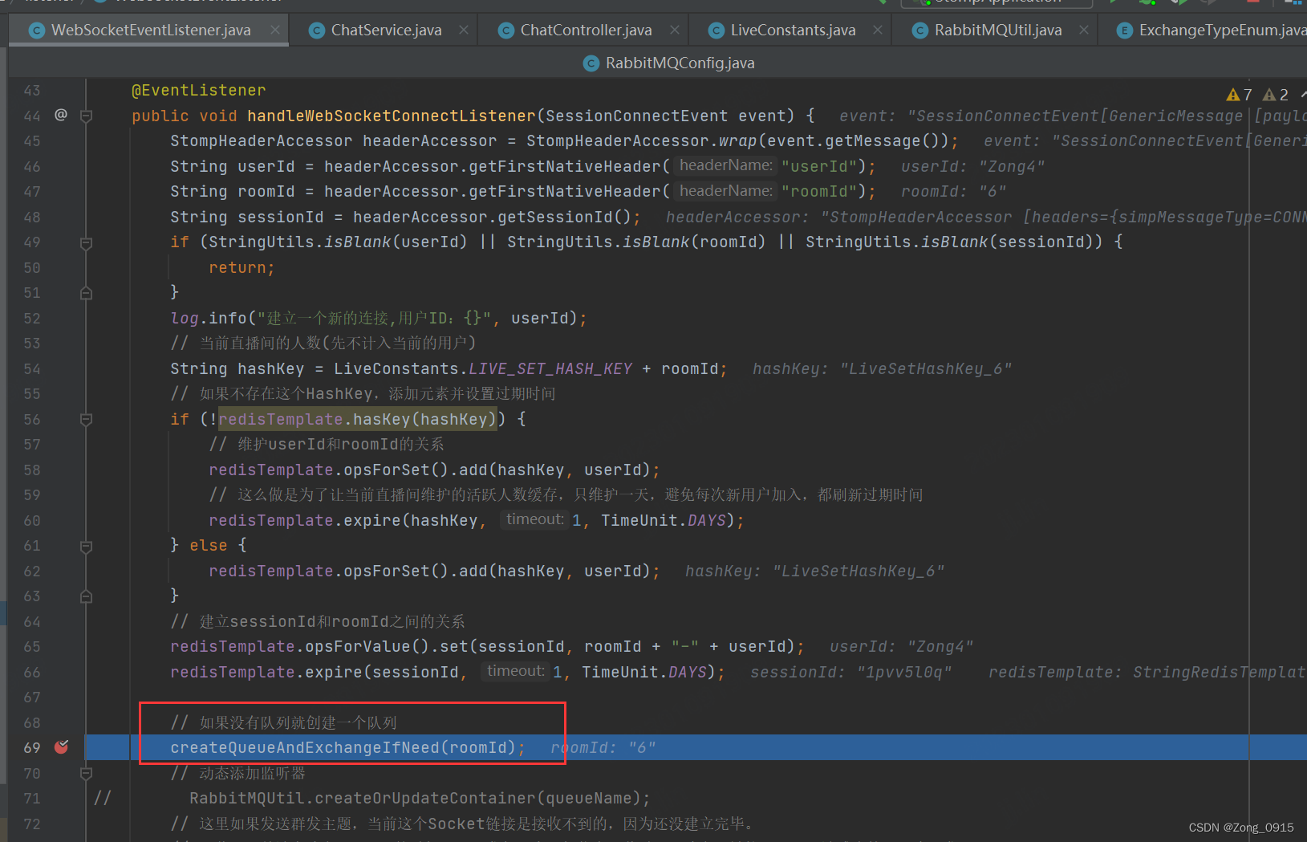Close the ChatService.java tab
The image size is (1307, 842).
coord(464,30)
